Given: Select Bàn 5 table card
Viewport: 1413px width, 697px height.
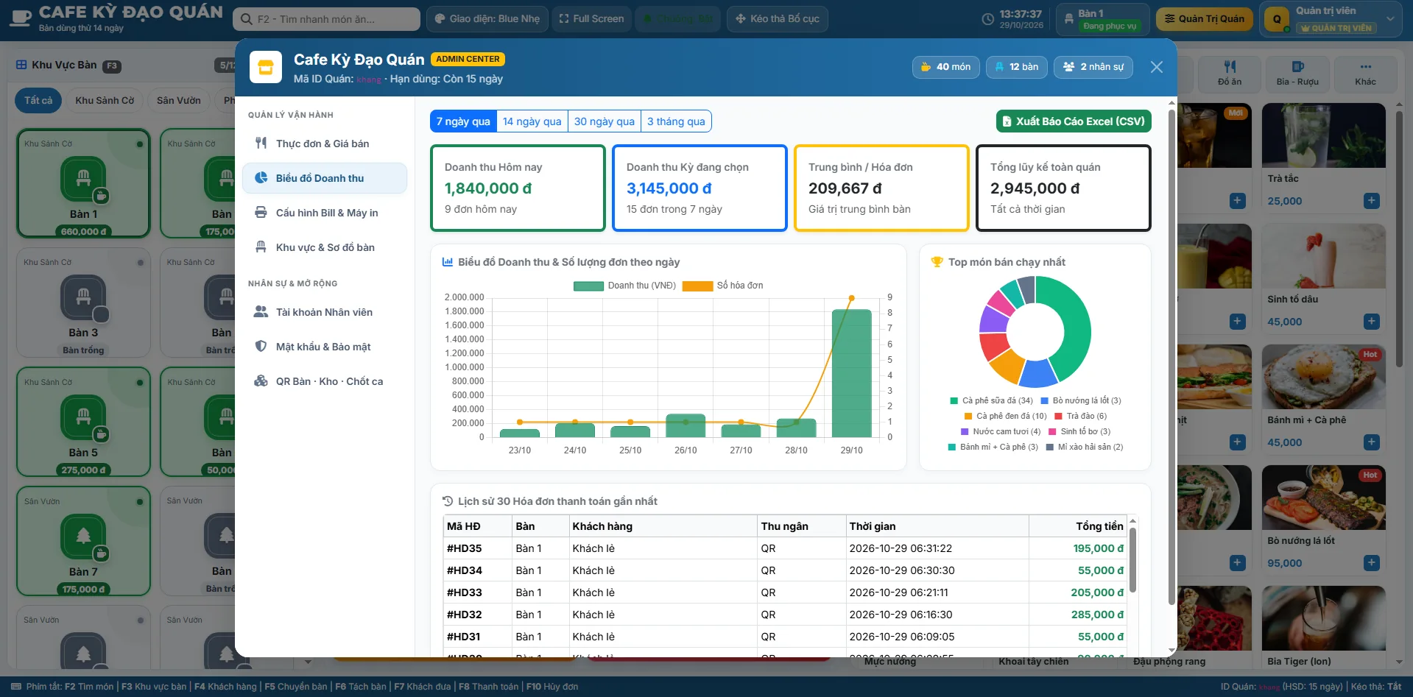Looking at the screenshot, I should pos(83,422).
